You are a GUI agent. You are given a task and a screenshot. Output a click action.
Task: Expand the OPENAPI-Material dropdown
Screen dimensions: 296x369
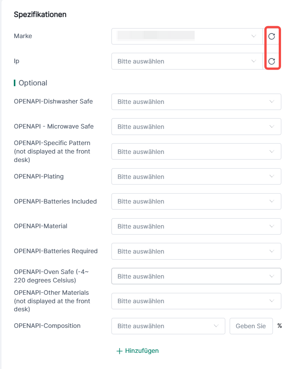196,226
